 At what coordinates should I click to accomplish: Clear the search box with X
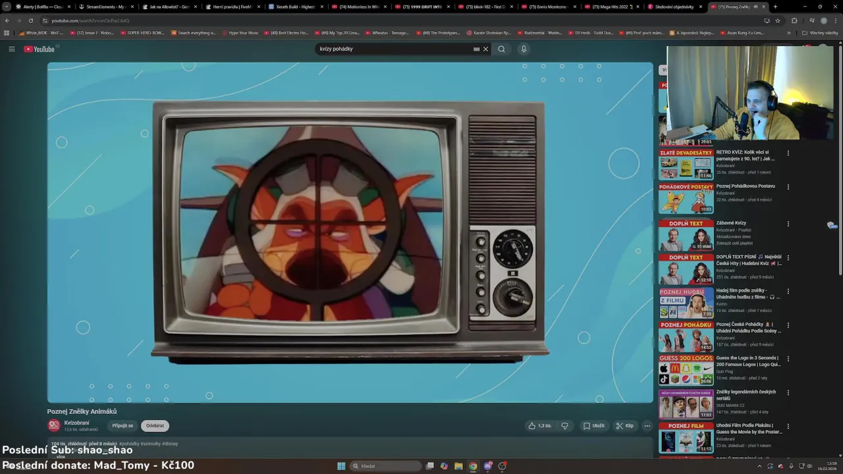click(x=486, y=49)
